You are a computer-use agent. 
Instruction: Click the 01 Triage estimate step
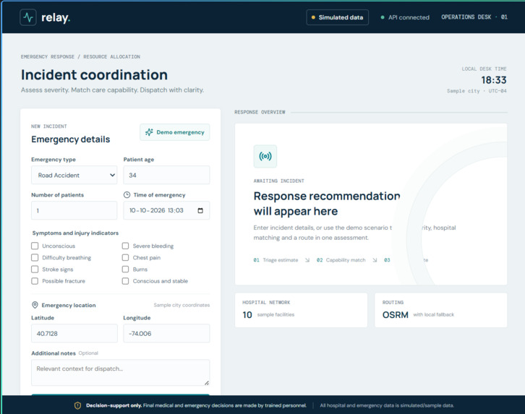[x=276, y=260]
